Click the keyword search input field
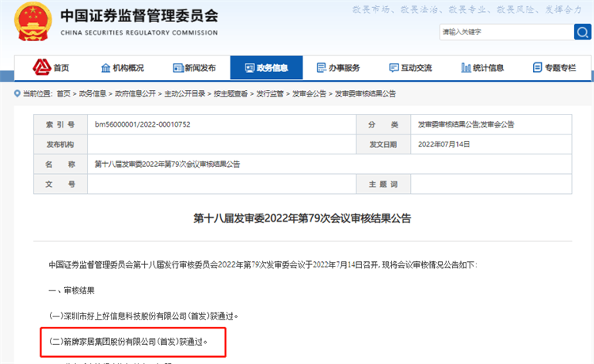 click(507, 32)
